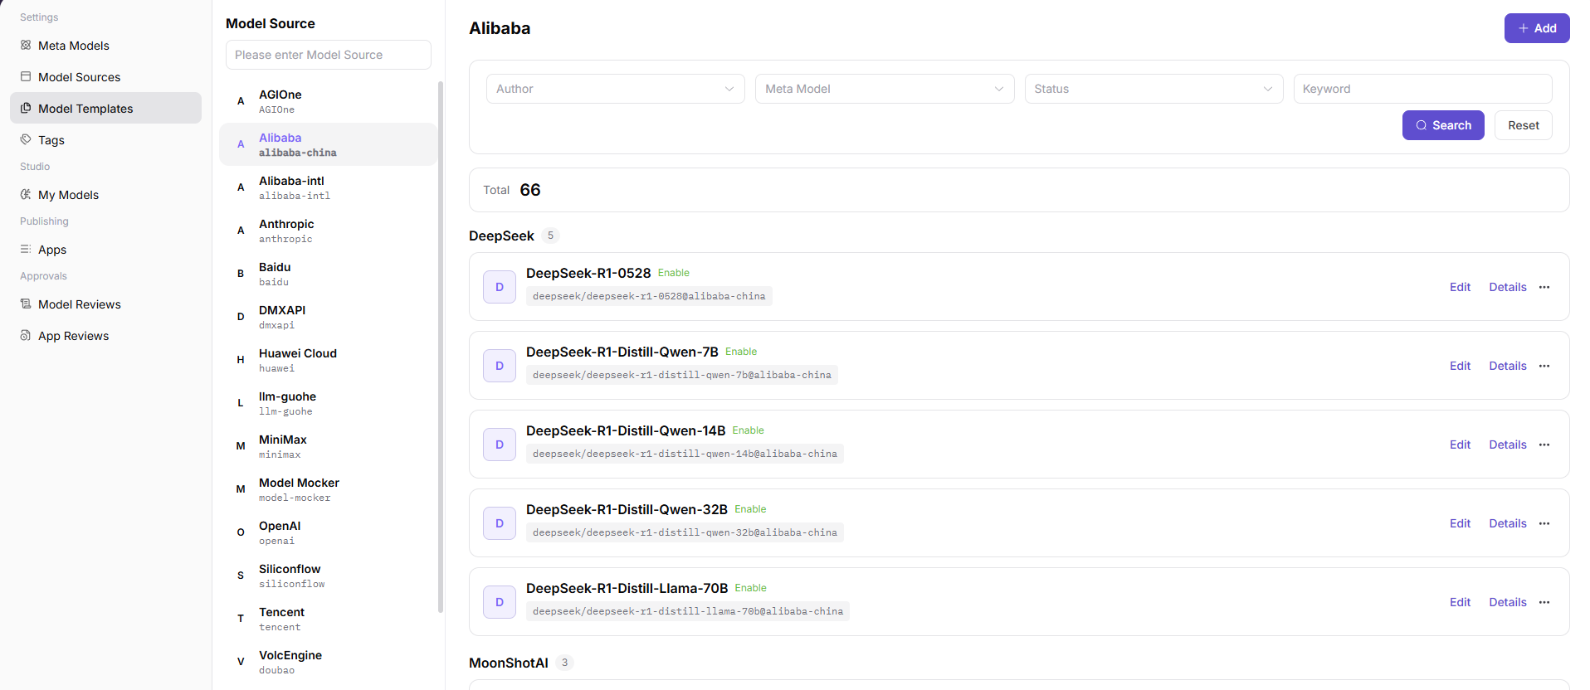Click the Model Templates sidebar icon
The height and width of the screenshot is (690, 1590).
[x=26, y=109]
